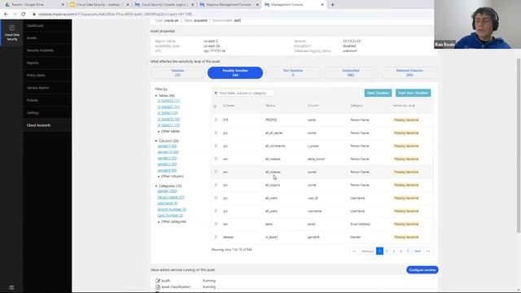
Task: Switch to the Cloud Data Security meetup tab
Action: pyautogui.click(x=99, y=5)
